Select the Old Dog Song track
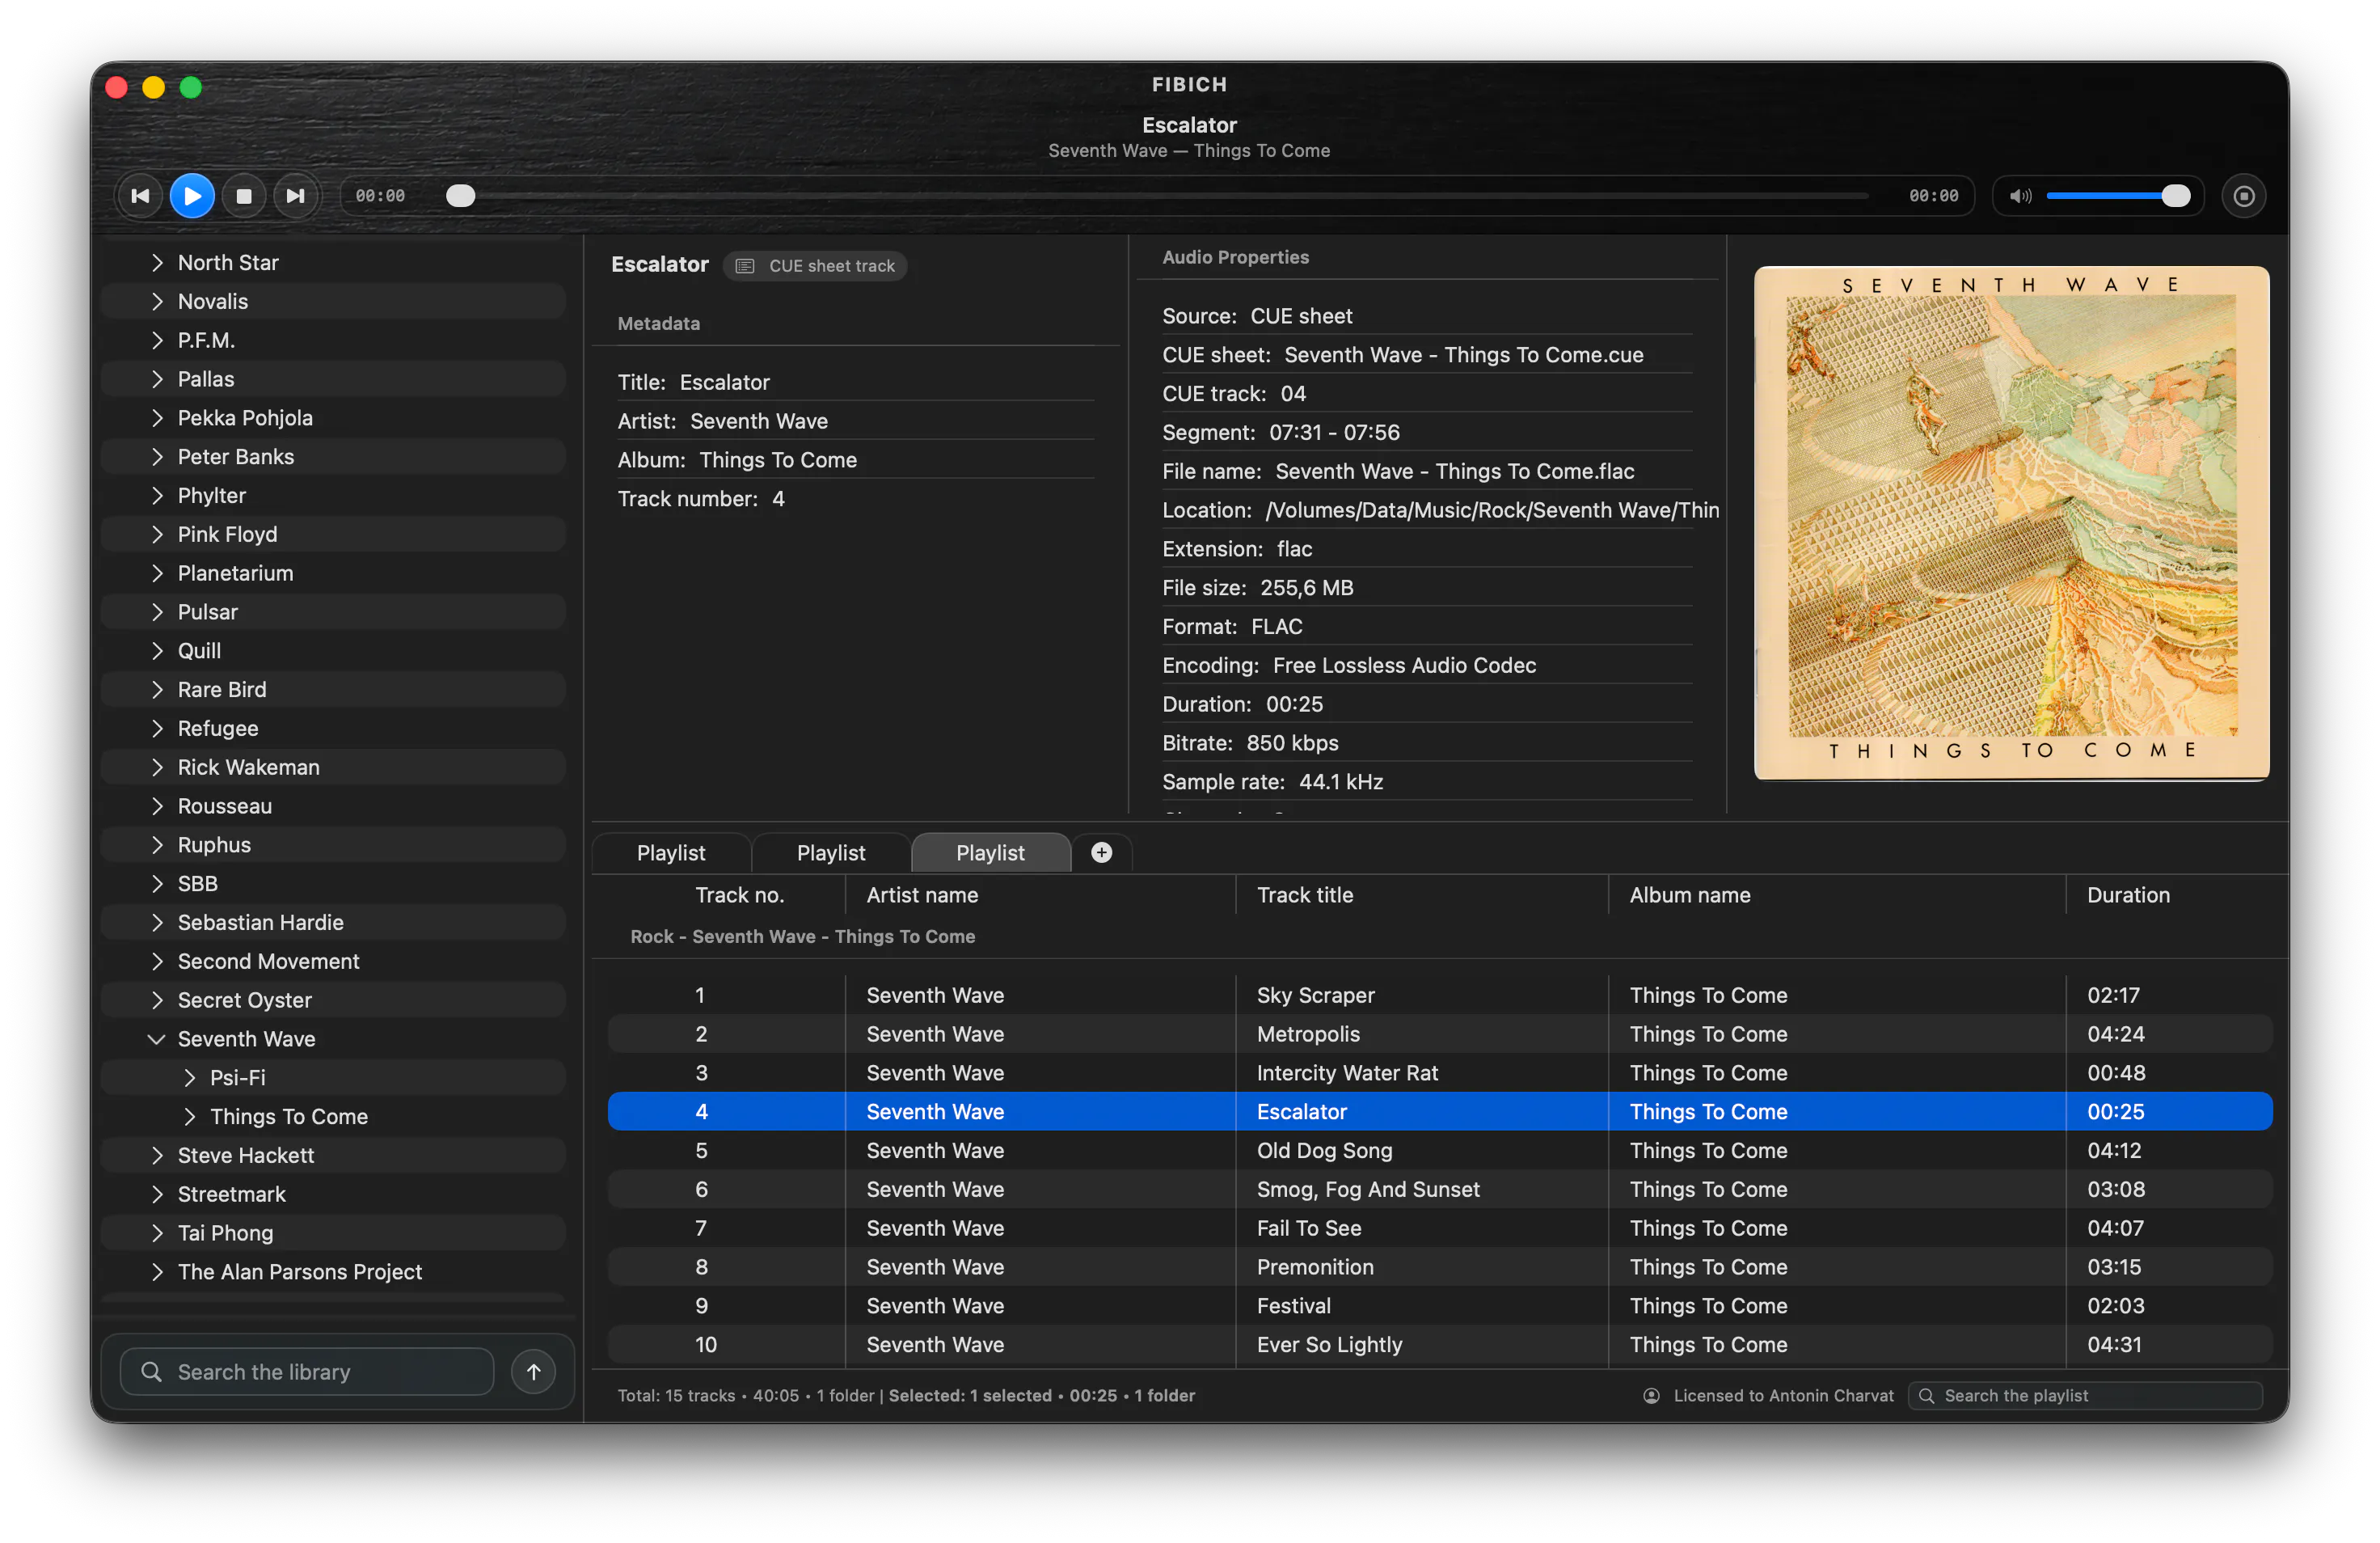 (1440, 1151)
